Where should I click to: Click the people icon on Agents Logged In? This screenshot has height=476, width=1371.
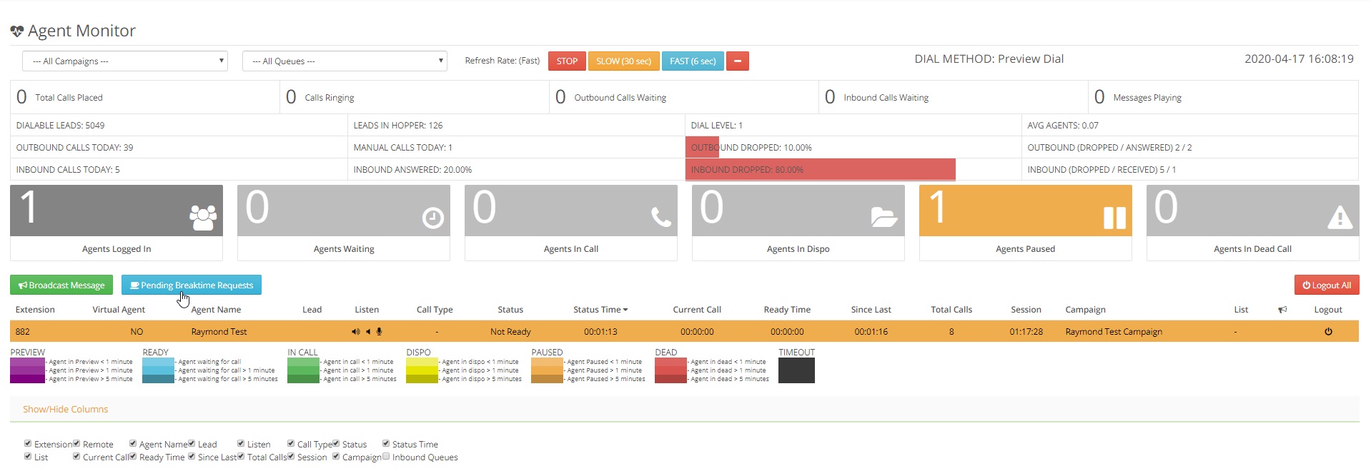tap(203, 218)
